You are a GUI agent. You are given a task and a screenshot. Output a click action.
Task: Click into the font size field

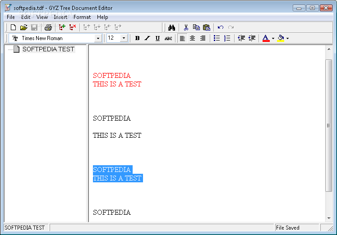coord(114,38)
